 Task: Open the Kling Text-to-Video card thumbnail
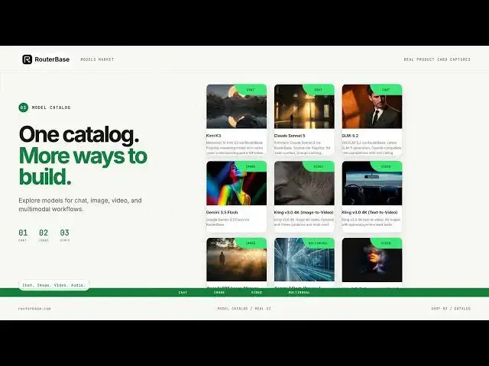372,183
